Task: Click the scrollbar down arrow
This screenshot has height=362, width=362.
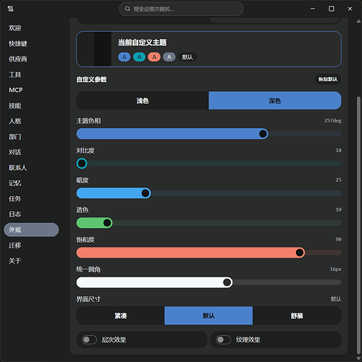Action: 358,358
